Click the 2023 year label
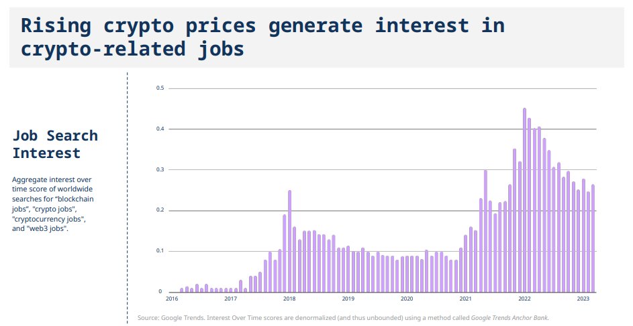The width and height of the screenshot is (633, 326). pyautogui.click(x=583, y=299)
